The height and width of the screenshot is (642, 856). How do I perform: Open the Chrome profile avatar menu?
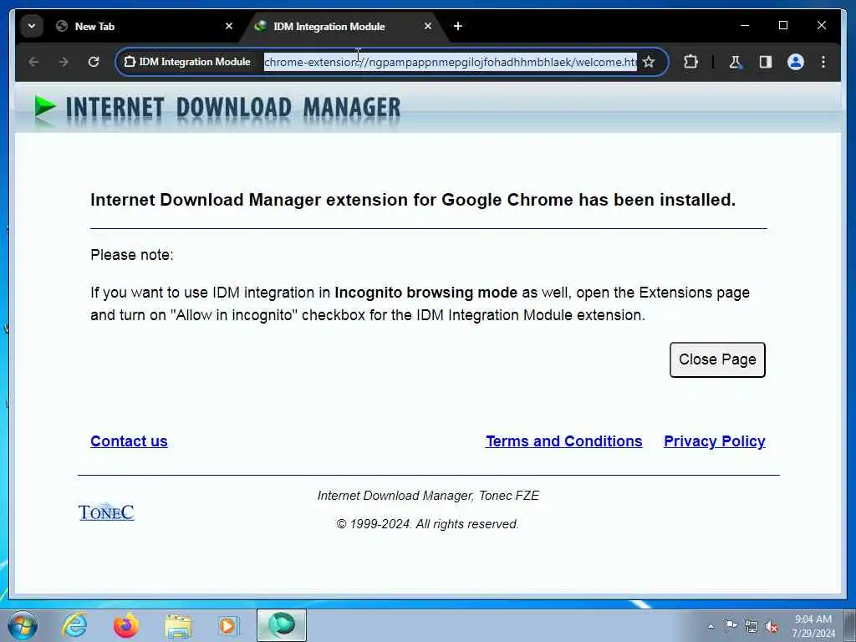(x=796, y=62)
